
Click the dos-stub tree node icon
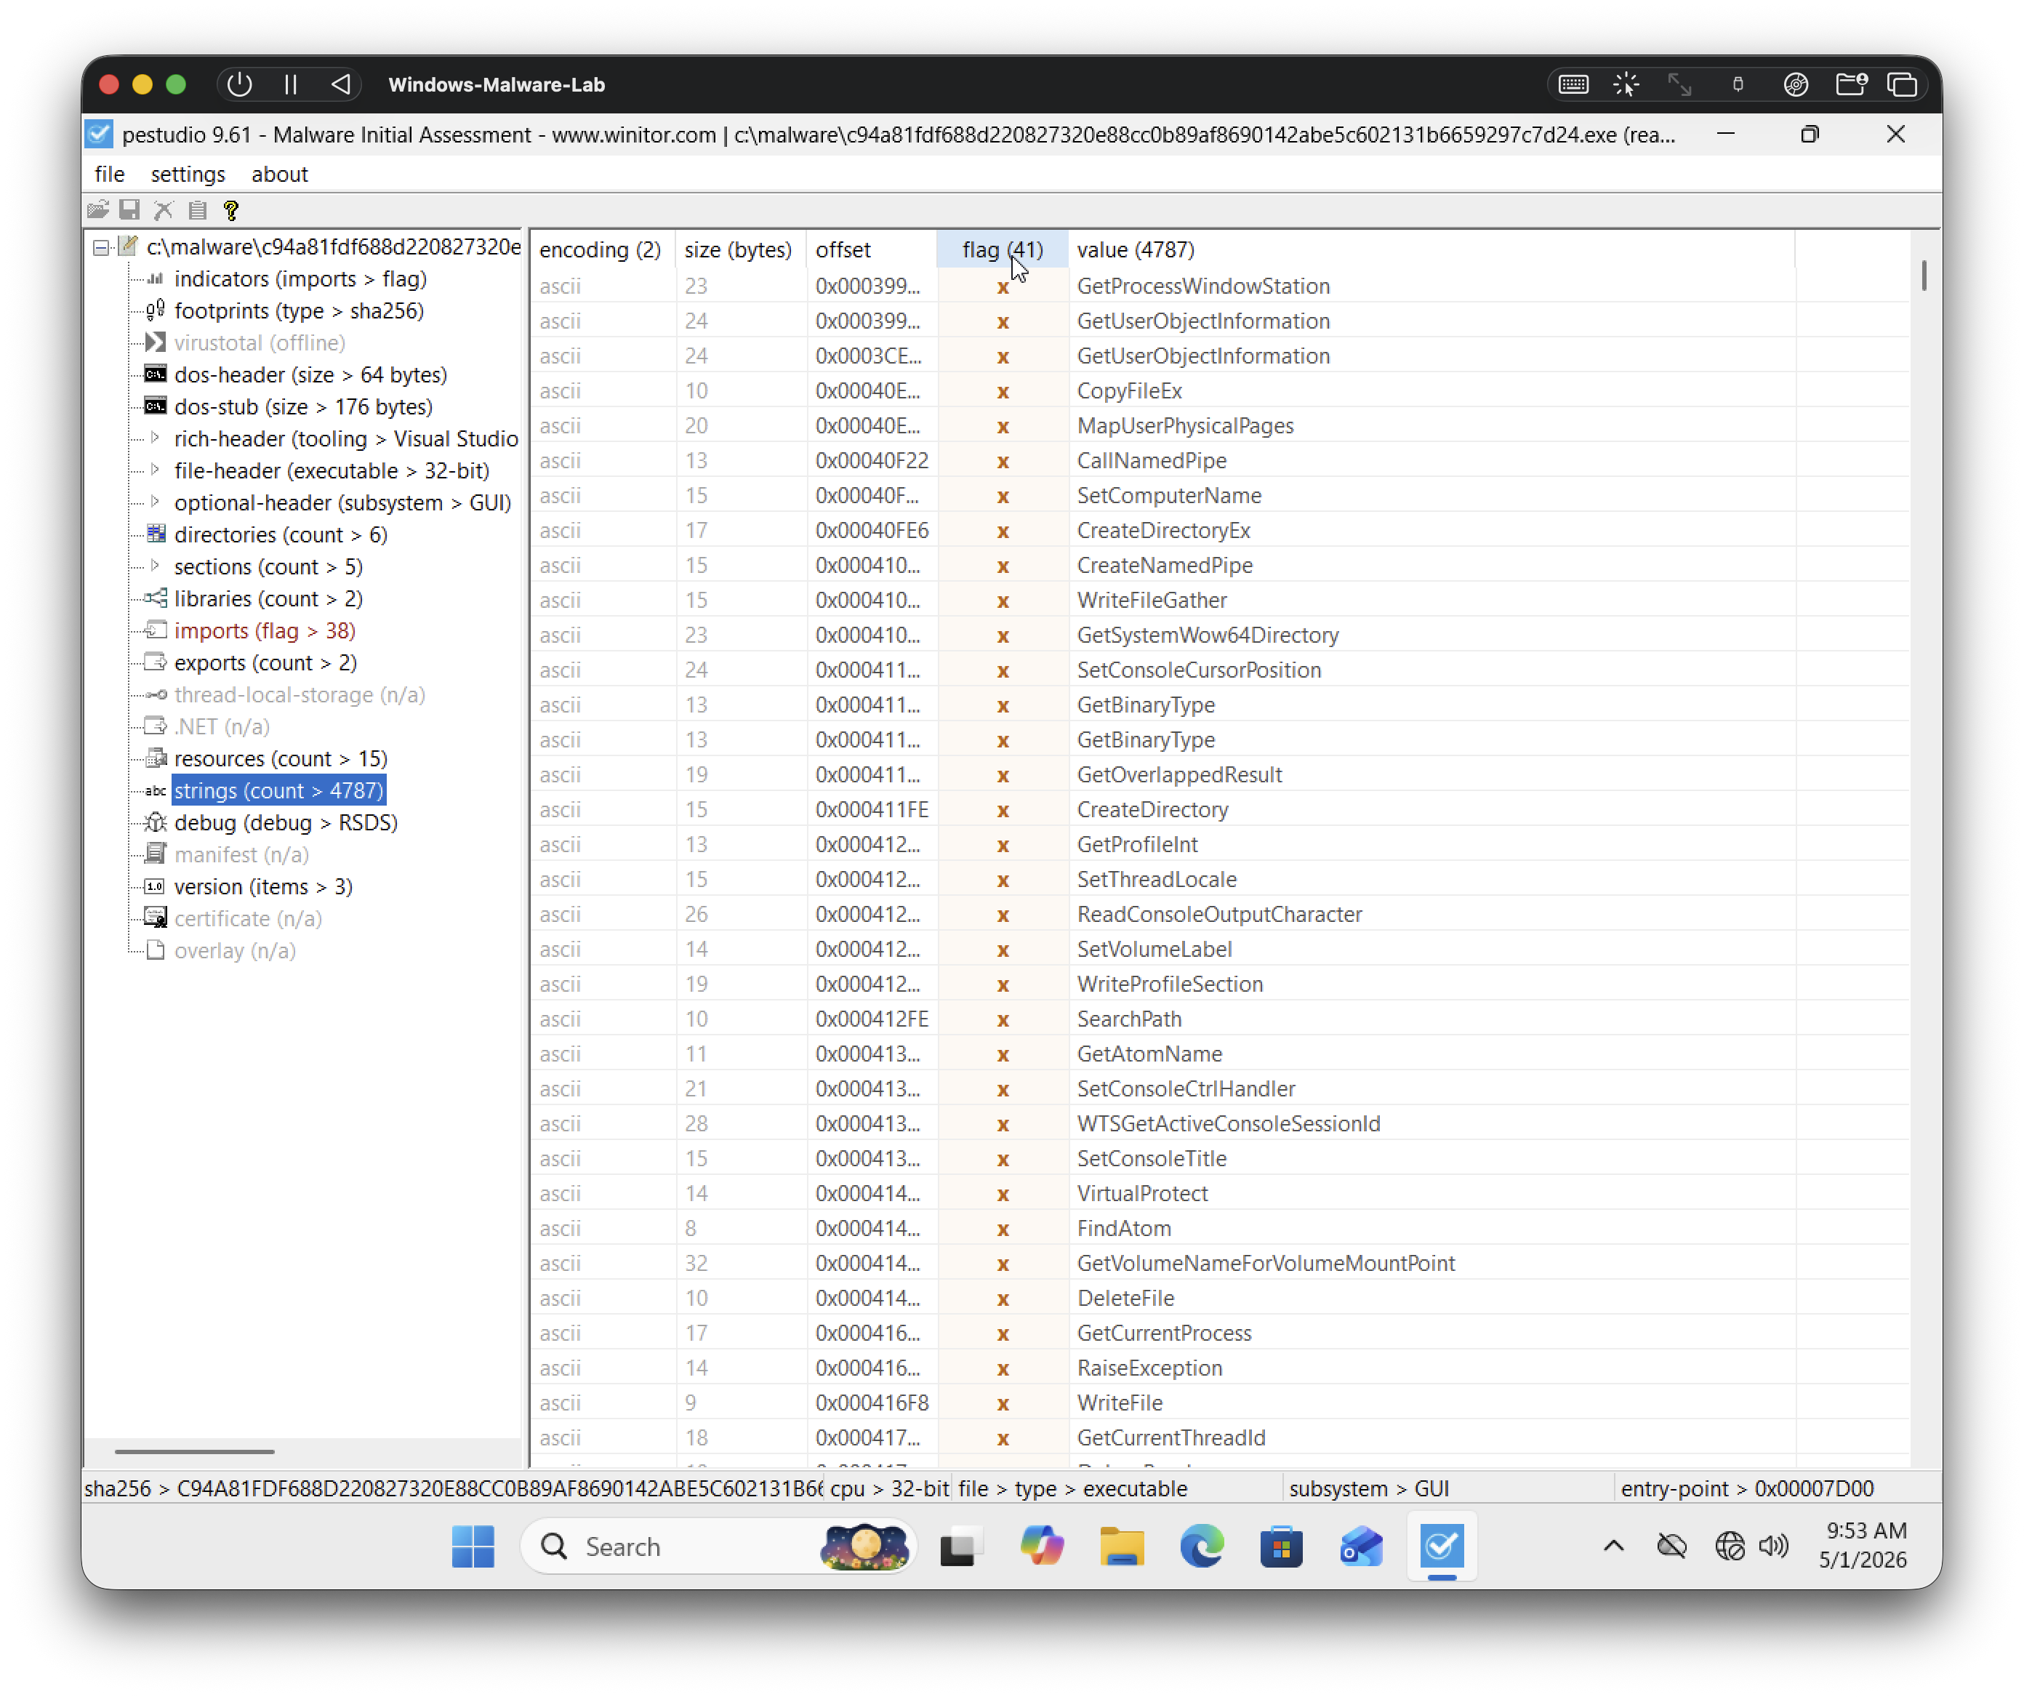point(155,406)
